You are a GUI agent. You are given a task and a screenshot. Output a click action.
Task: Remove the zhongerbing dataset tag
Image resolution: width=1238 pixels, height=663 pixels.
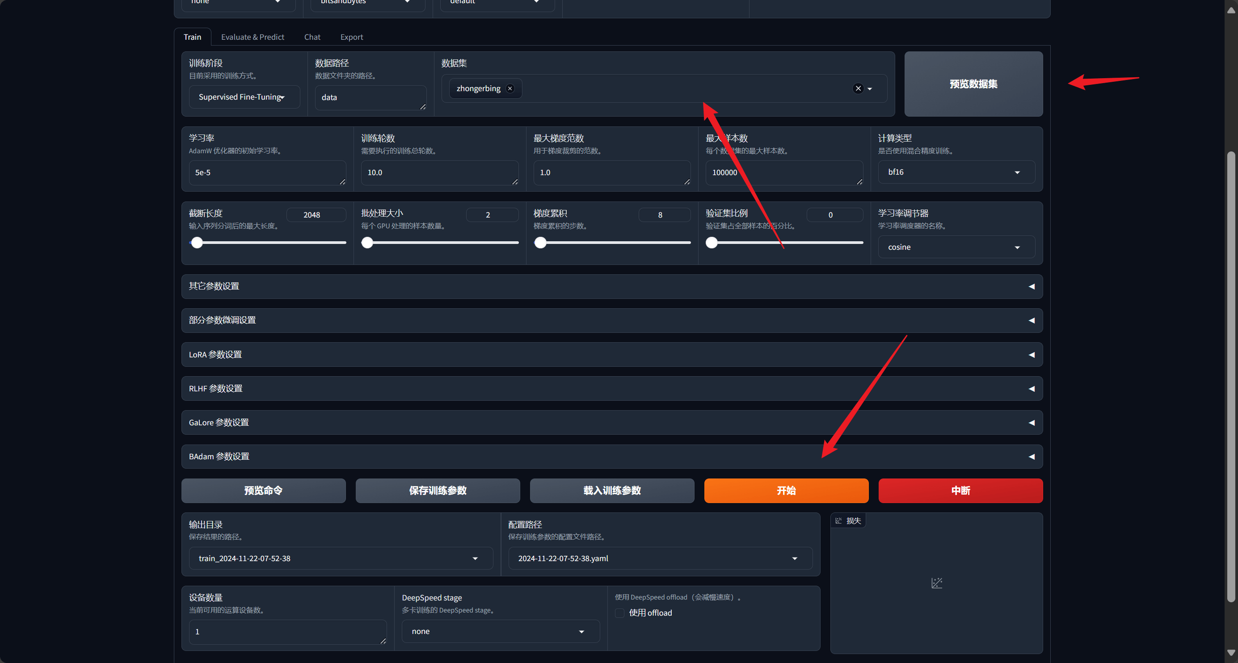510,88
